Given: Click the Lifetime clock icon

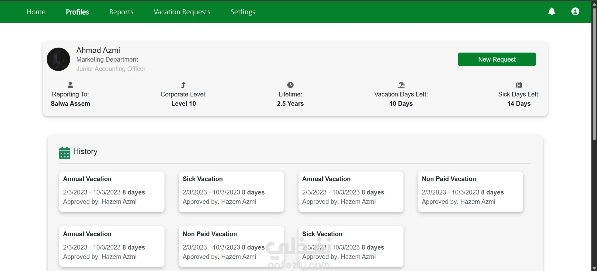Looking at the screenshot, I should click(290, 85).
